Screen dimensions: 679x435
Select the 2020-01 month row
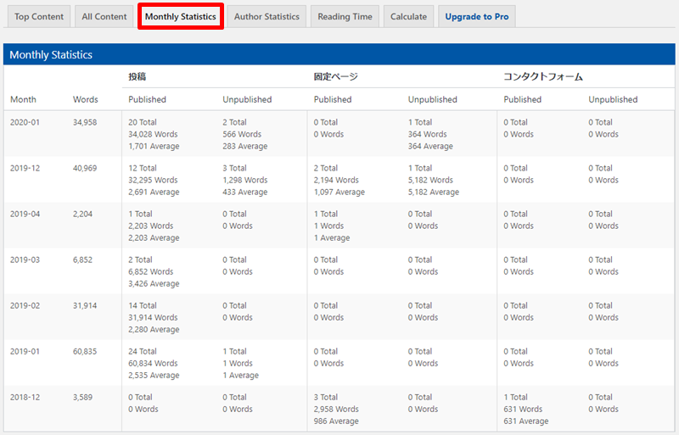click(x=25, y=122)
